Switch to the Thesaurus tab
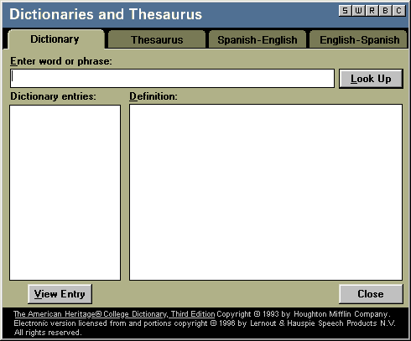The width and height of the screenshot is (411, 341). click(157, 39)
